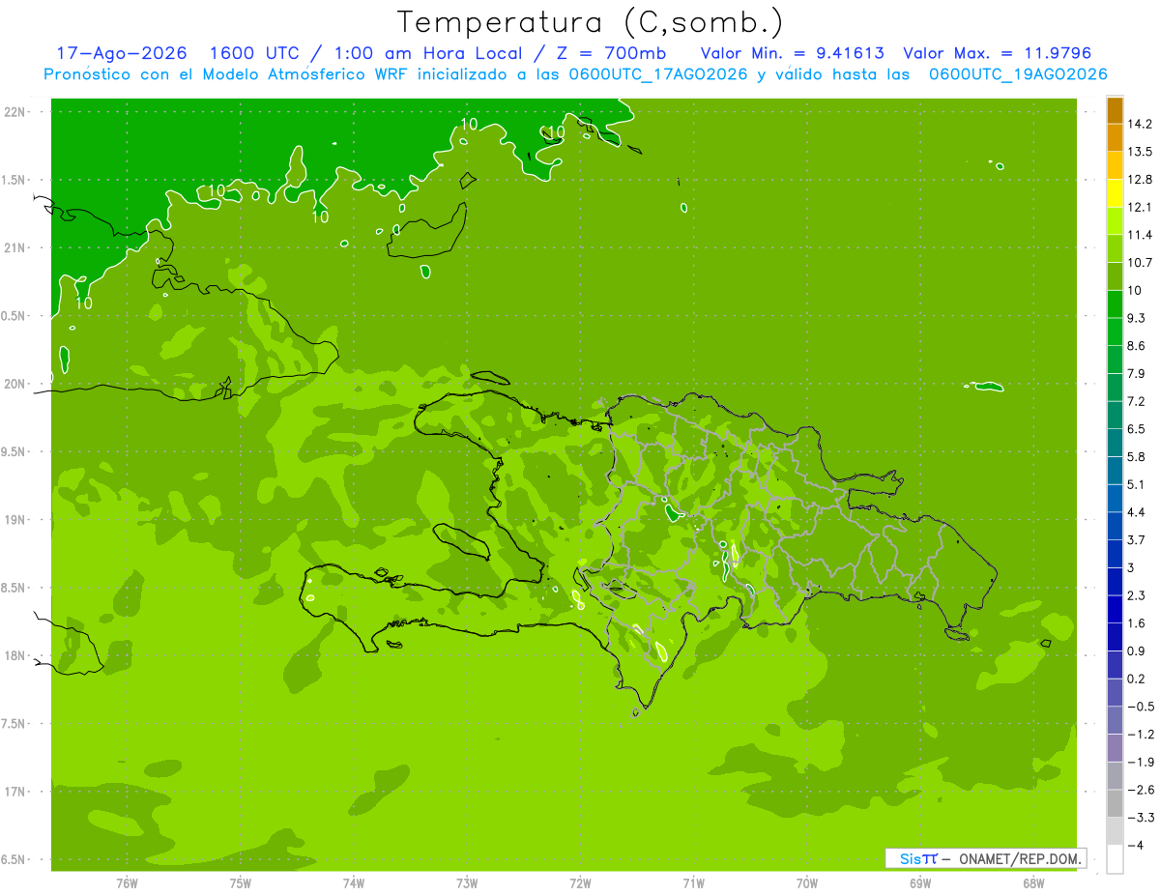Pick the yellow swatch between 12.1 and 12.8
The width and height of the screenshot is (1160, 896).
1115,193
